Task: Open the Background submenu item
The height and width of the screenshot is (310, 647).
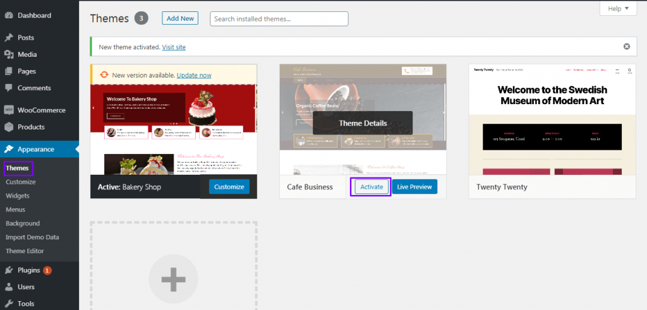Action: (x=23, y=224)
